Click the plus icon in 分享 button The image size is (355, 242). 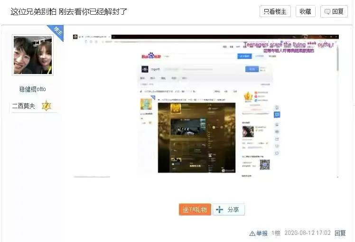coord(219,210)
